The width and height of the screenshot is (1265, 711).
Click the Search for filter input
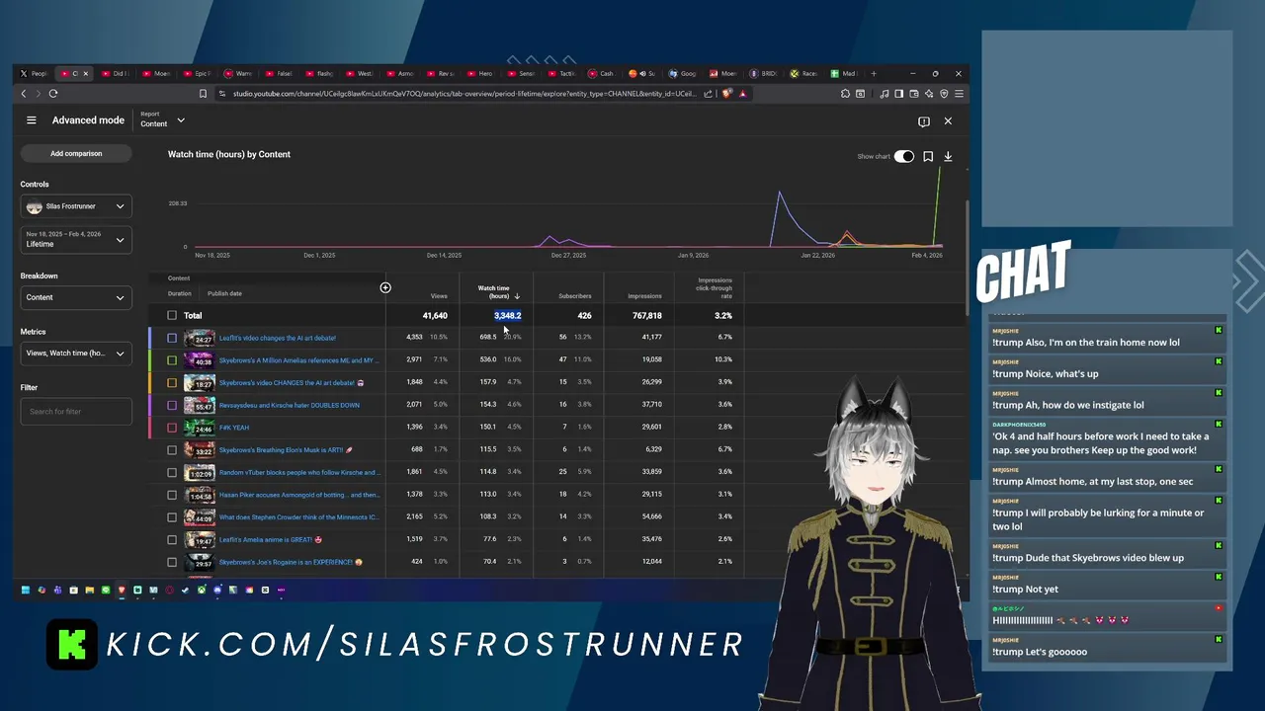pyautogui.click(x=76, y=412)
